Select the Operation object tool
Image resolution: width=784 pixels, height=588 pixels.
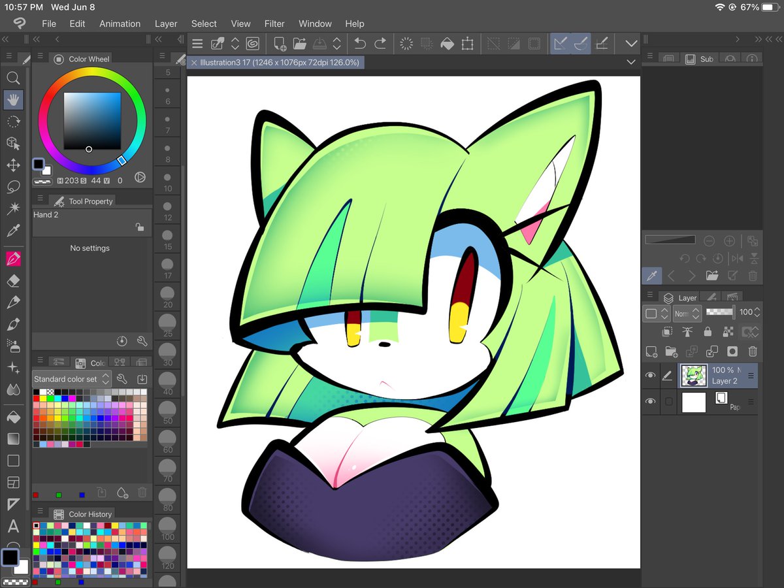point(13,143)
